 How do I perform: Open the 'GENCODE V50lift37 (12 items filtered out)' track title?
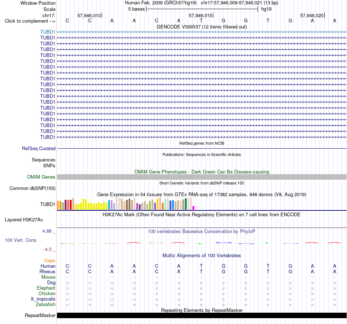coord(202,27)
